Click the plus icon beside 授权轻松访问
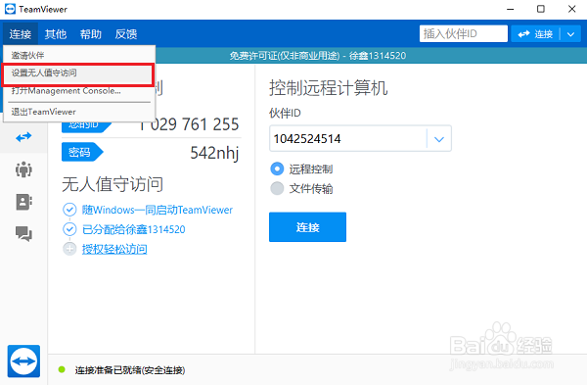Screen dimensions: 587x385 (x=69, y=249)
